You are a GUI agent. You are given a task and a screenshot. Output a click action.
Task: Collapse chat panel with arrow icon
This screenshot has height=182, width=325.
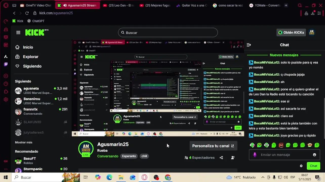[249, 45]
